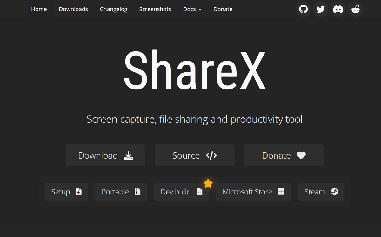Open Screenshots page
Screen dimensions: 381x237
(155, 9)
